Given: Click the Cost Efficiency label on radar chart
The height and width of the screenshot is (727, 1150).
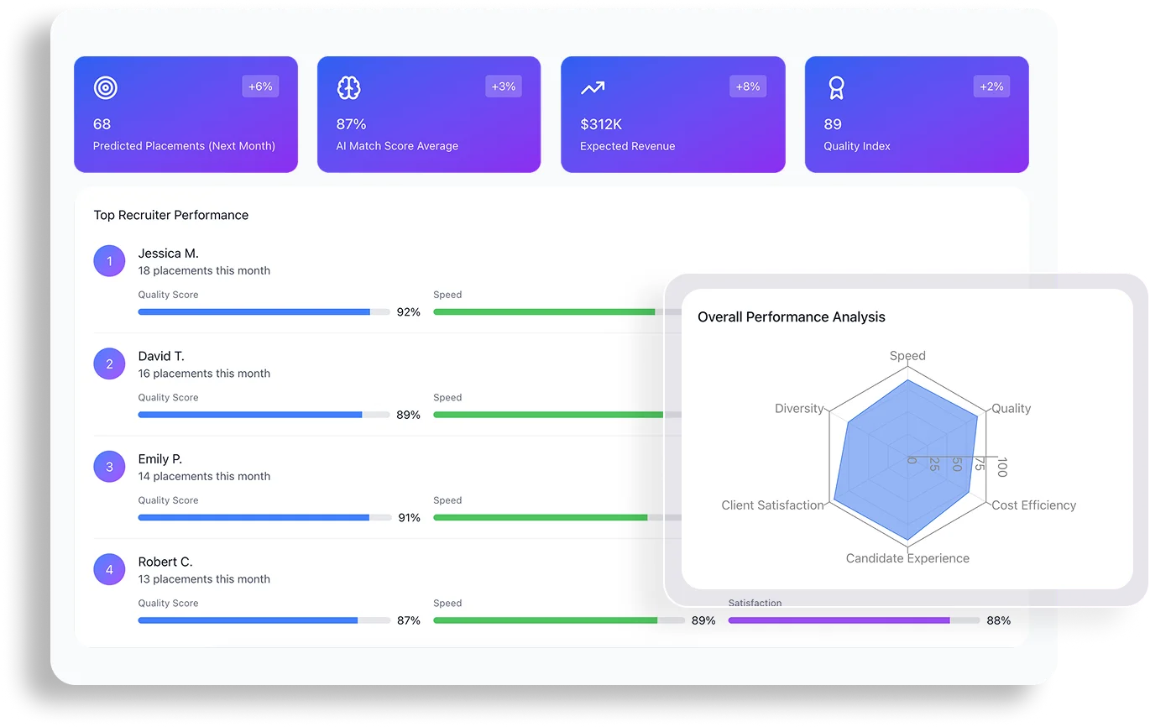Looking at the screenshot, I should (x=1033, y=505).
